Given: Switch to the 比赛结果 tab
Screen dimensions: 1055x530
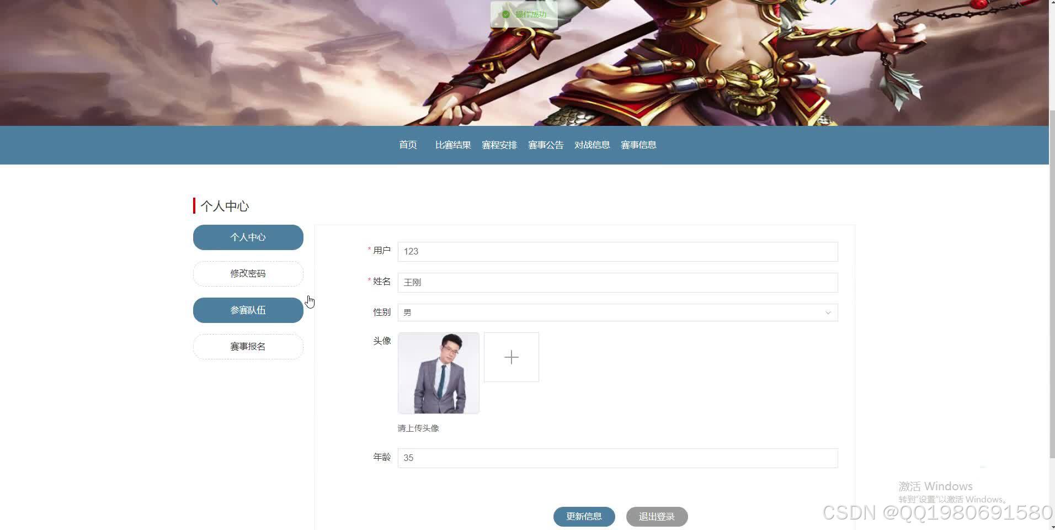Looking at the screenshot, I should (x=452, y=145).
